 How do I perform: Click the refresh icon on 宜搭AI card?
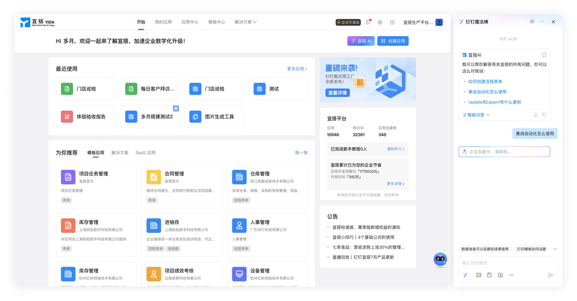[544, 55]
